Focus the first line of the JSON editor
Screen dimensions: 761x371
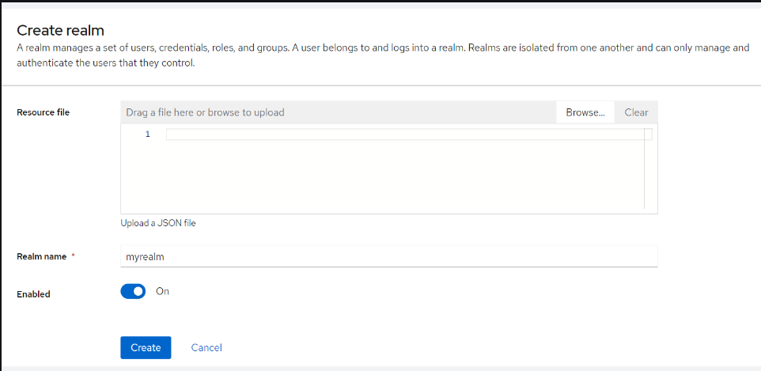(403, 134)
